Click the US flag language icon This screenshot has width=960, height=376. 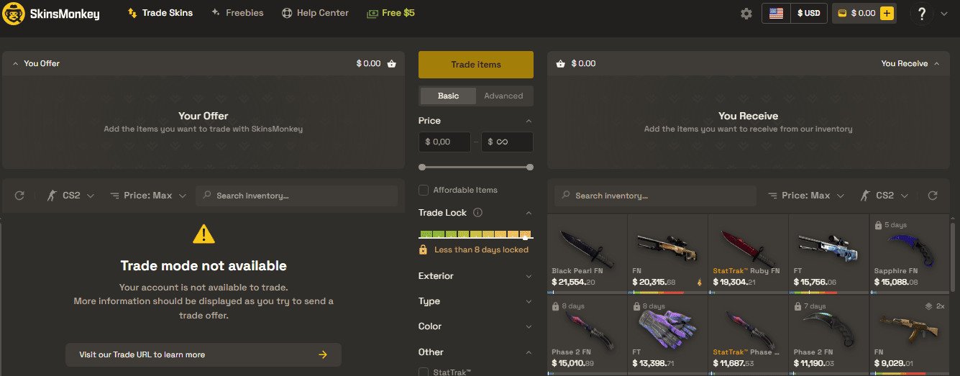776,13
